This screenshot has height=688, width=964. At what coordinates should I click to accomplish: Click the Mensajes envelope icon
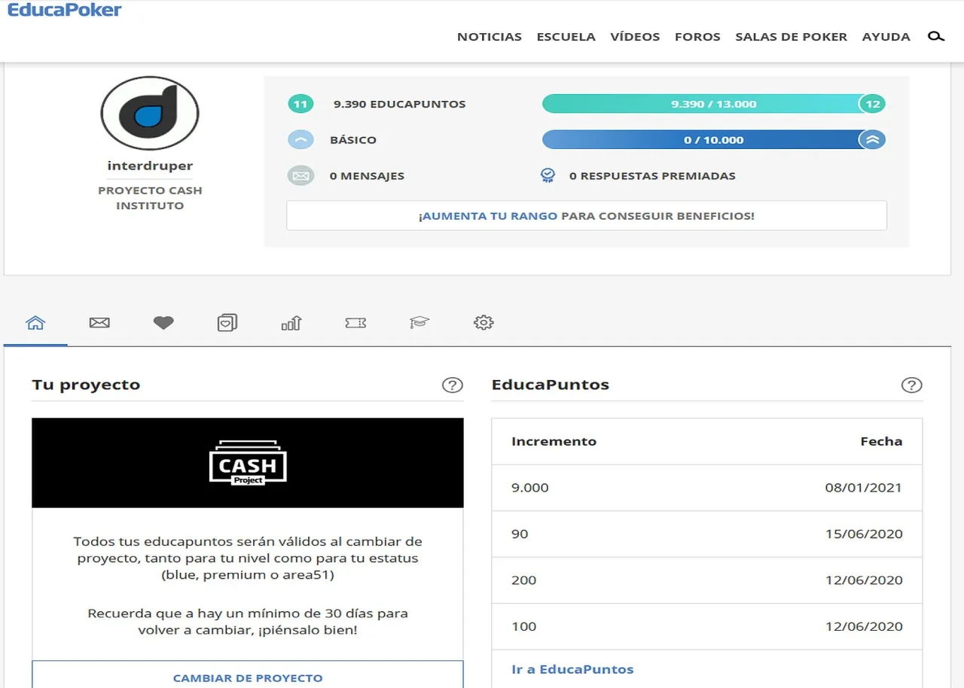[300, 176]
